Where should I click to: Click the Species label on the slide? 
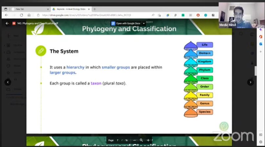[x=205, y=112]
